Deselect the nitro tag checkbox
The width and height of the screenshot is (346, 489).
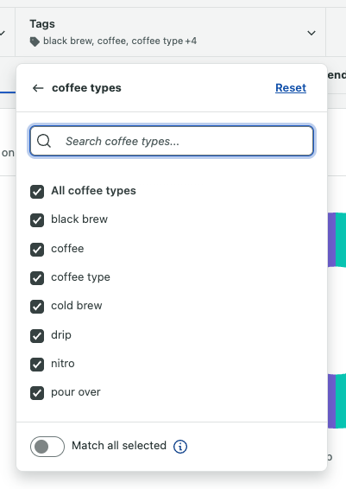[37, 365]
